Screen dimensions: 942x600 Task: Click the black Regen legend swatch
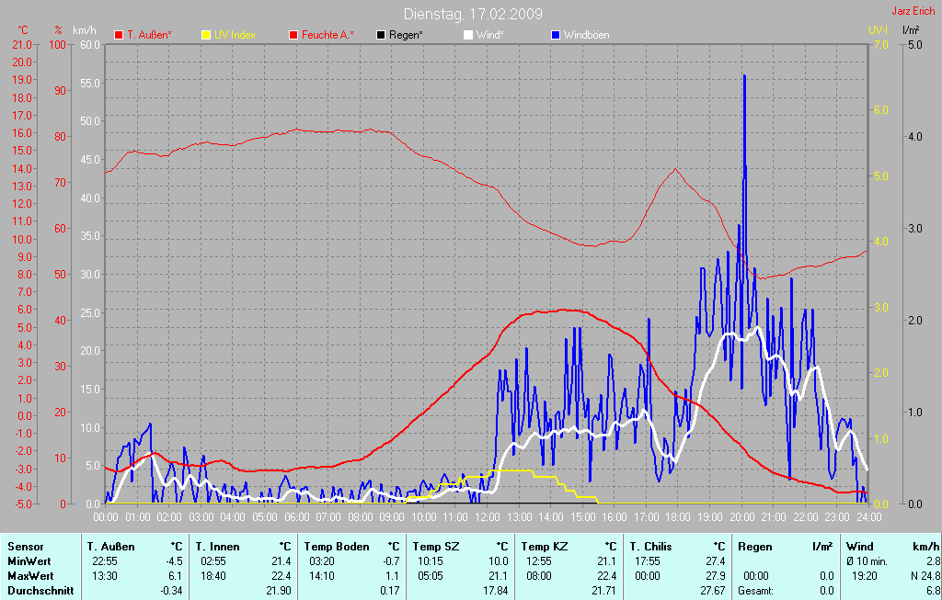click(x=382, y=35)
